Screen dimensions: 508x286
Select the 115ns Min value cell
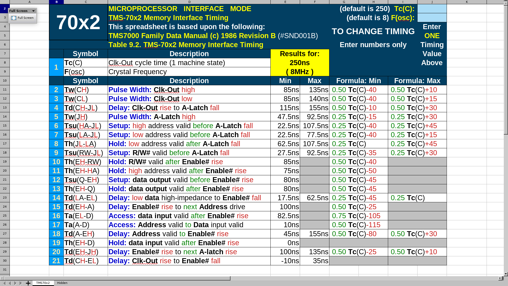coord(285,108)
